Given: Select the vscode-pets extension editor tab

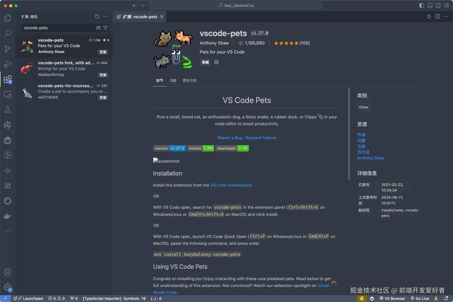Looking at the screenshot, I should coord(139,17).
